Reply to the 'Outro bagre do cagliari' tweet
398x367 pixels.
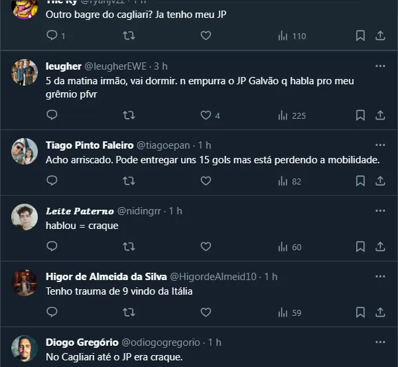coord(52,36)
